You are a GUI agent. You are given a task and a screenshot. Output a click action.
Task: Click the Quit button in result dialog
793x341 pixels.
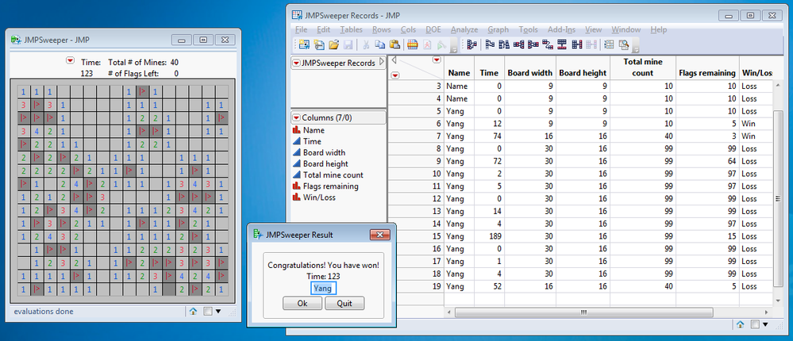345,304
